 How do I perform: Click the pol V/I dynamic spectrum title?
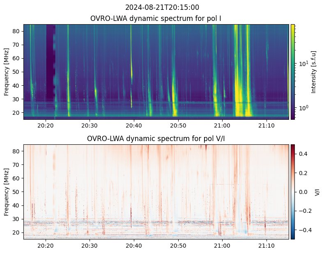pyautogui.click(x=156, y=139)
